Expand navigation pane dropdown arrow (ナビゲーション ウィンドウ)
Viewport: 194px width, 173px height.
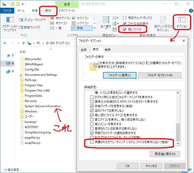(x=15, y=30)
